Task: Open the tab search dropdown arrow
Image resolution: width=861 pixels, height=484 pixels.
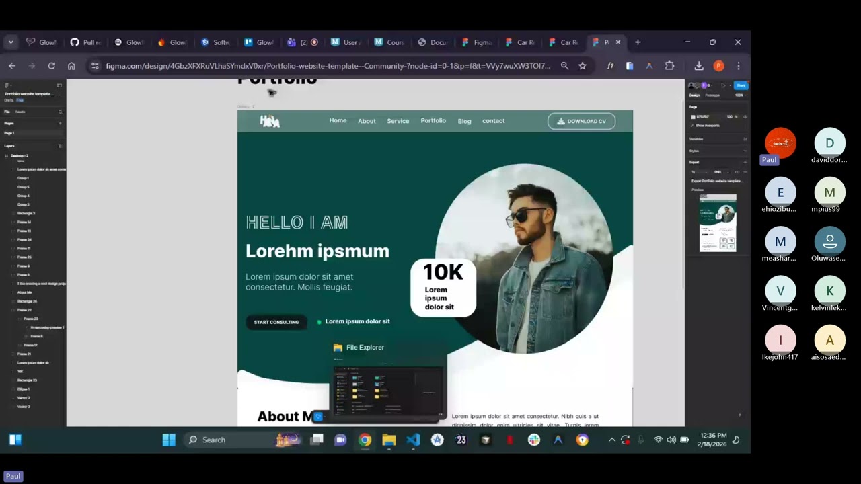Action: 11,42
